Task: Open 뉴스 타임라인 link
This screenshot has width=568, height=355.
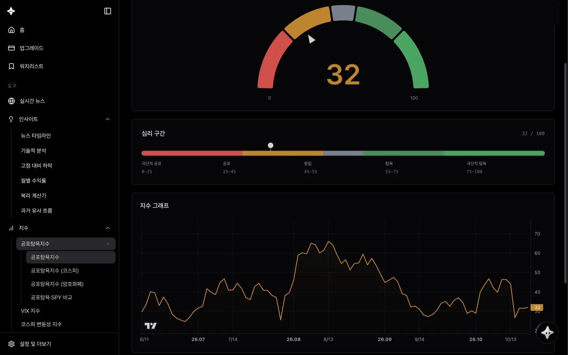Action: click(36, 136)
